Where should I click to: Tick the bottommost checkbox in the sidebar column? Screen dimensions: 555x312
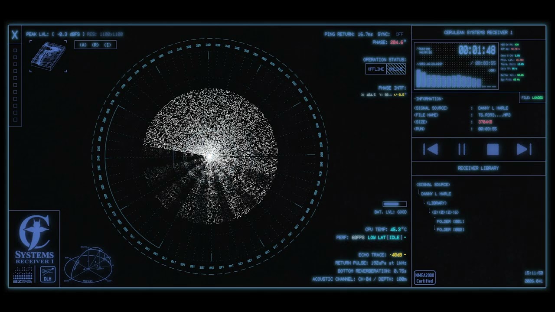[x=15, y=120]
